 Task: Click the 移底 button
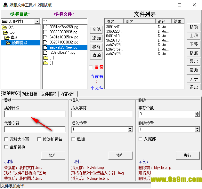[x=193, y=53]
